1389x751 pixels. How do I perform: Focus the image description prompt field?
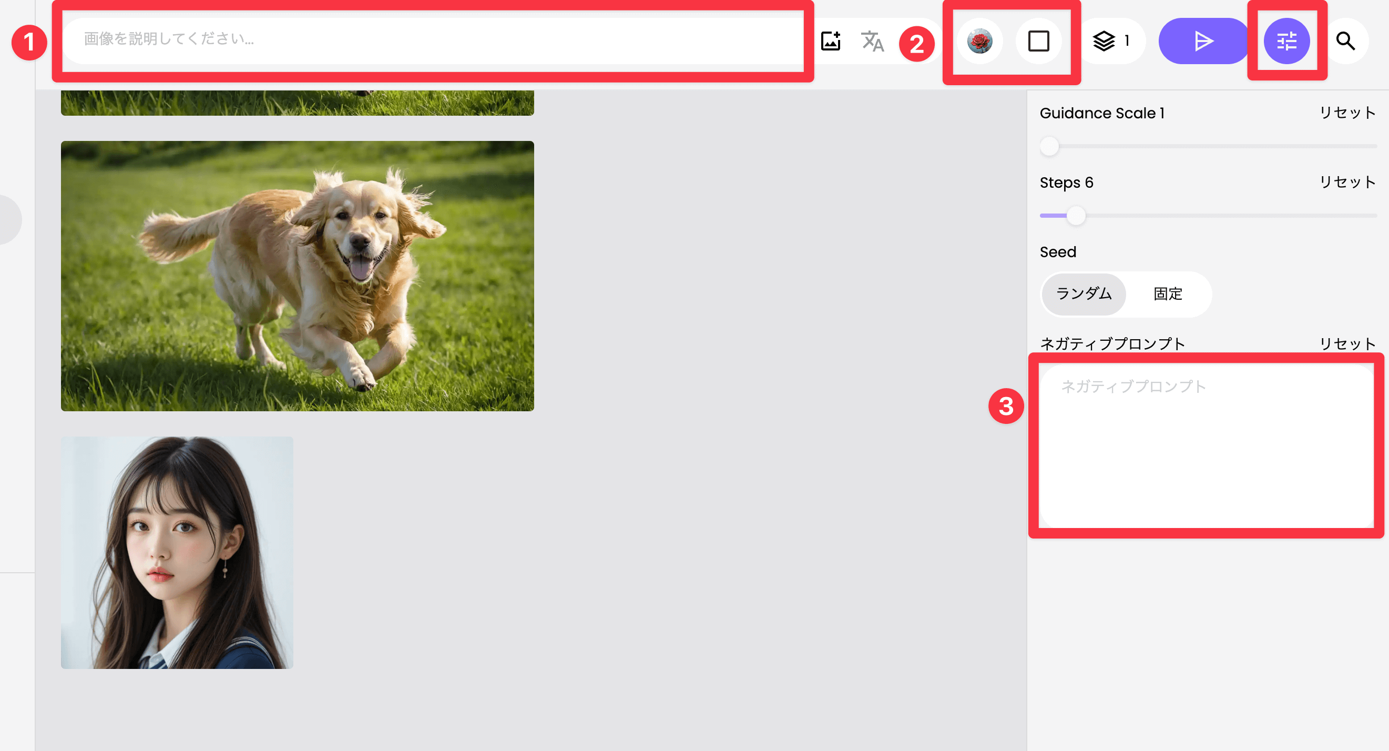431,39
